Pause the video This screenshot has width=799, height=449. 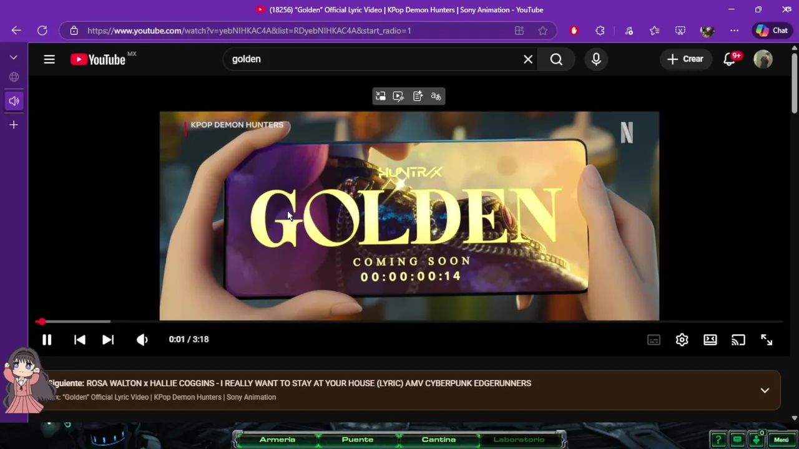47,340
